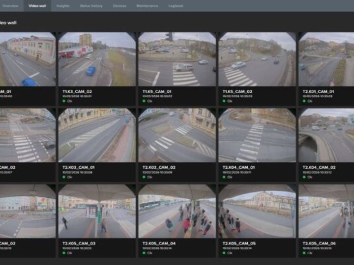The image size is (354, 265).
Task: Click the timestamp under T2.K05_CAM_04
Action: 157,248
